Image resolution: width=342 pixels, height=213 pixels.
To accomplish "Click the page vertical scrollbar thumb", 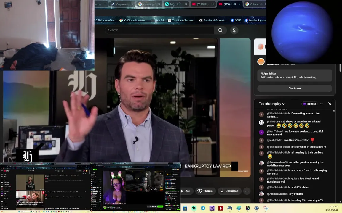I will point(341,68).
